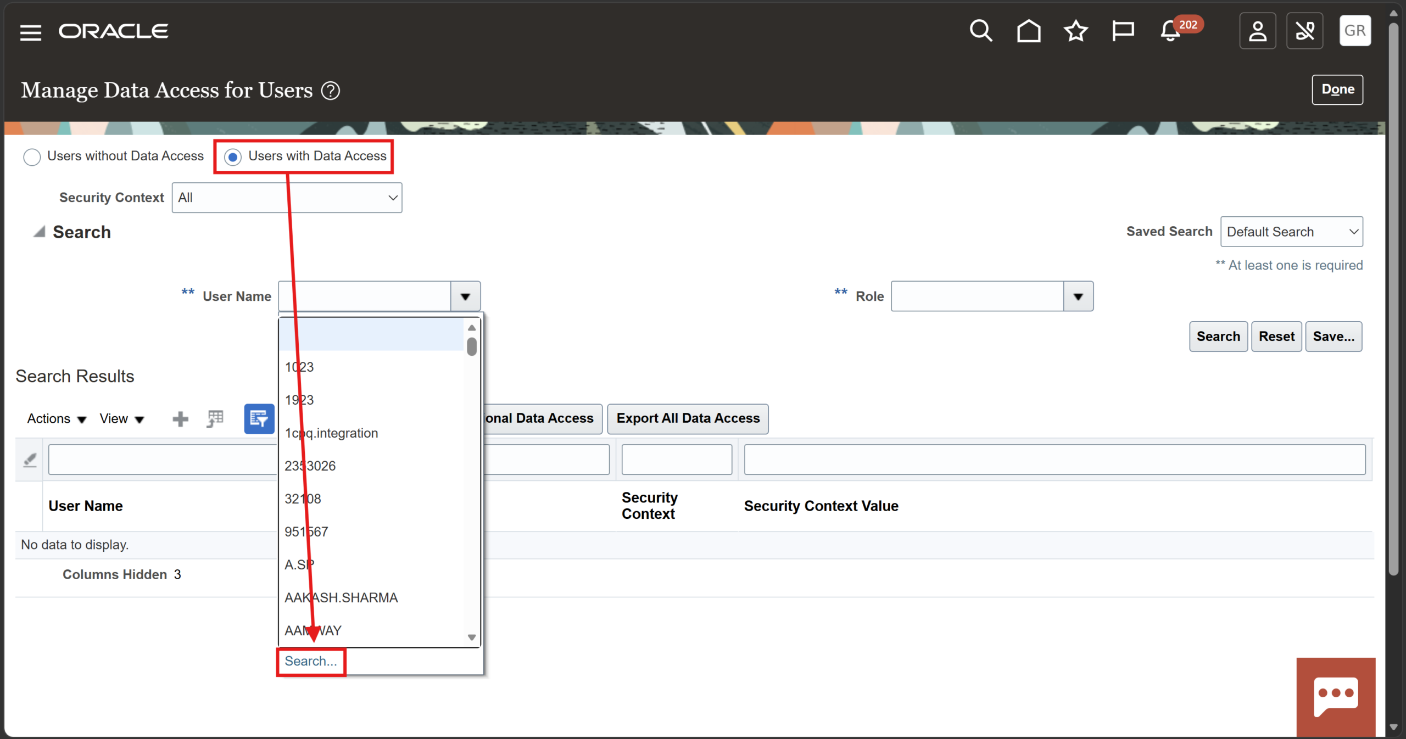
Task: Choose A.SP from the user list
Action: [x=371, y=565]
